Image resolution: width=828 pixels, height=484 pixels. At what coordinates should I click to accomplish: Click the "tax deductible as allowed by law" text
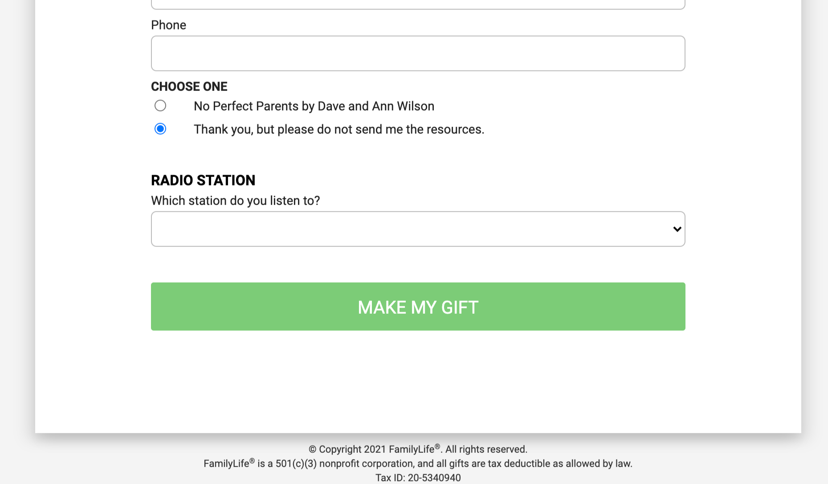coord(559,463)
